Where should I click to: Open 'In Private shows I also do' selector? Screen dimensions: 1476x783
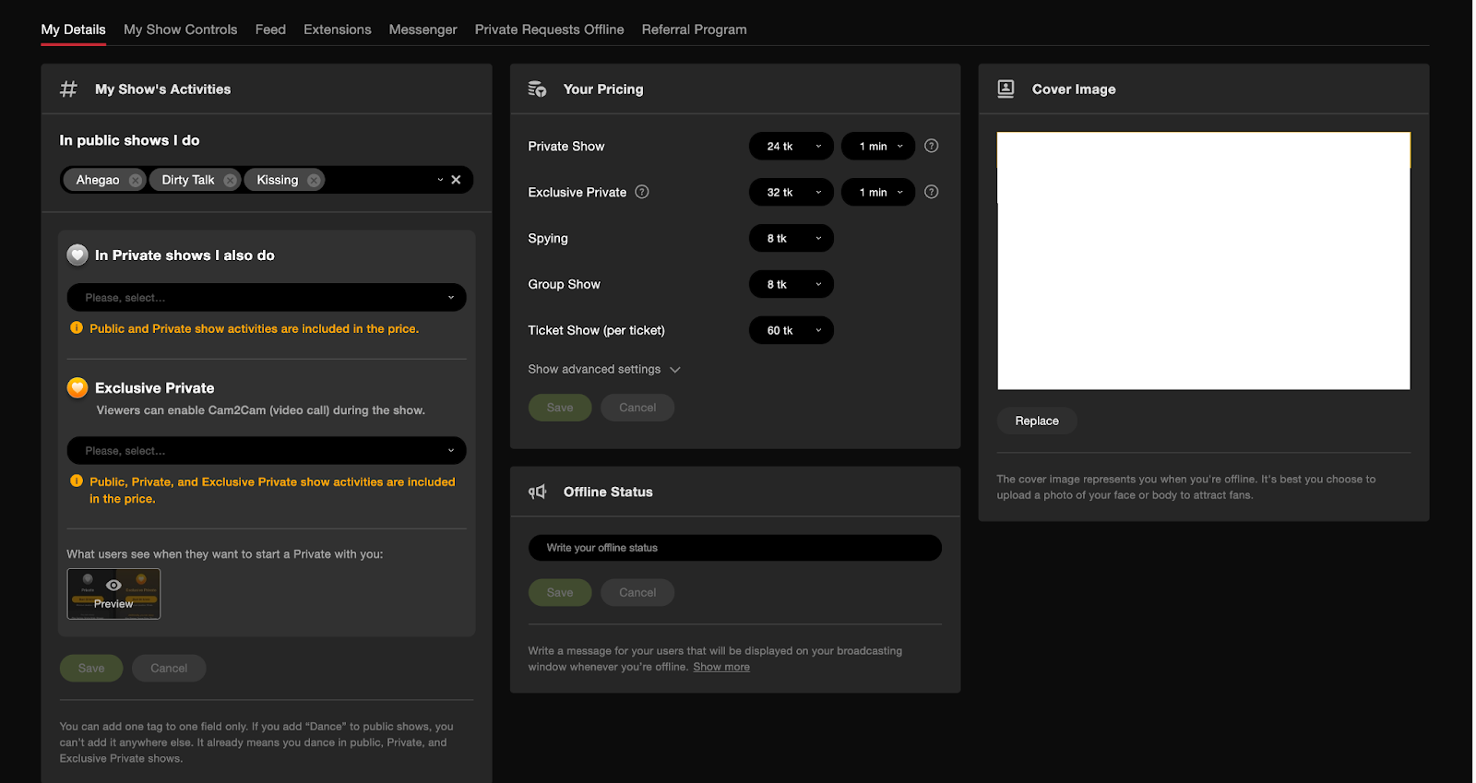point(267,298)
